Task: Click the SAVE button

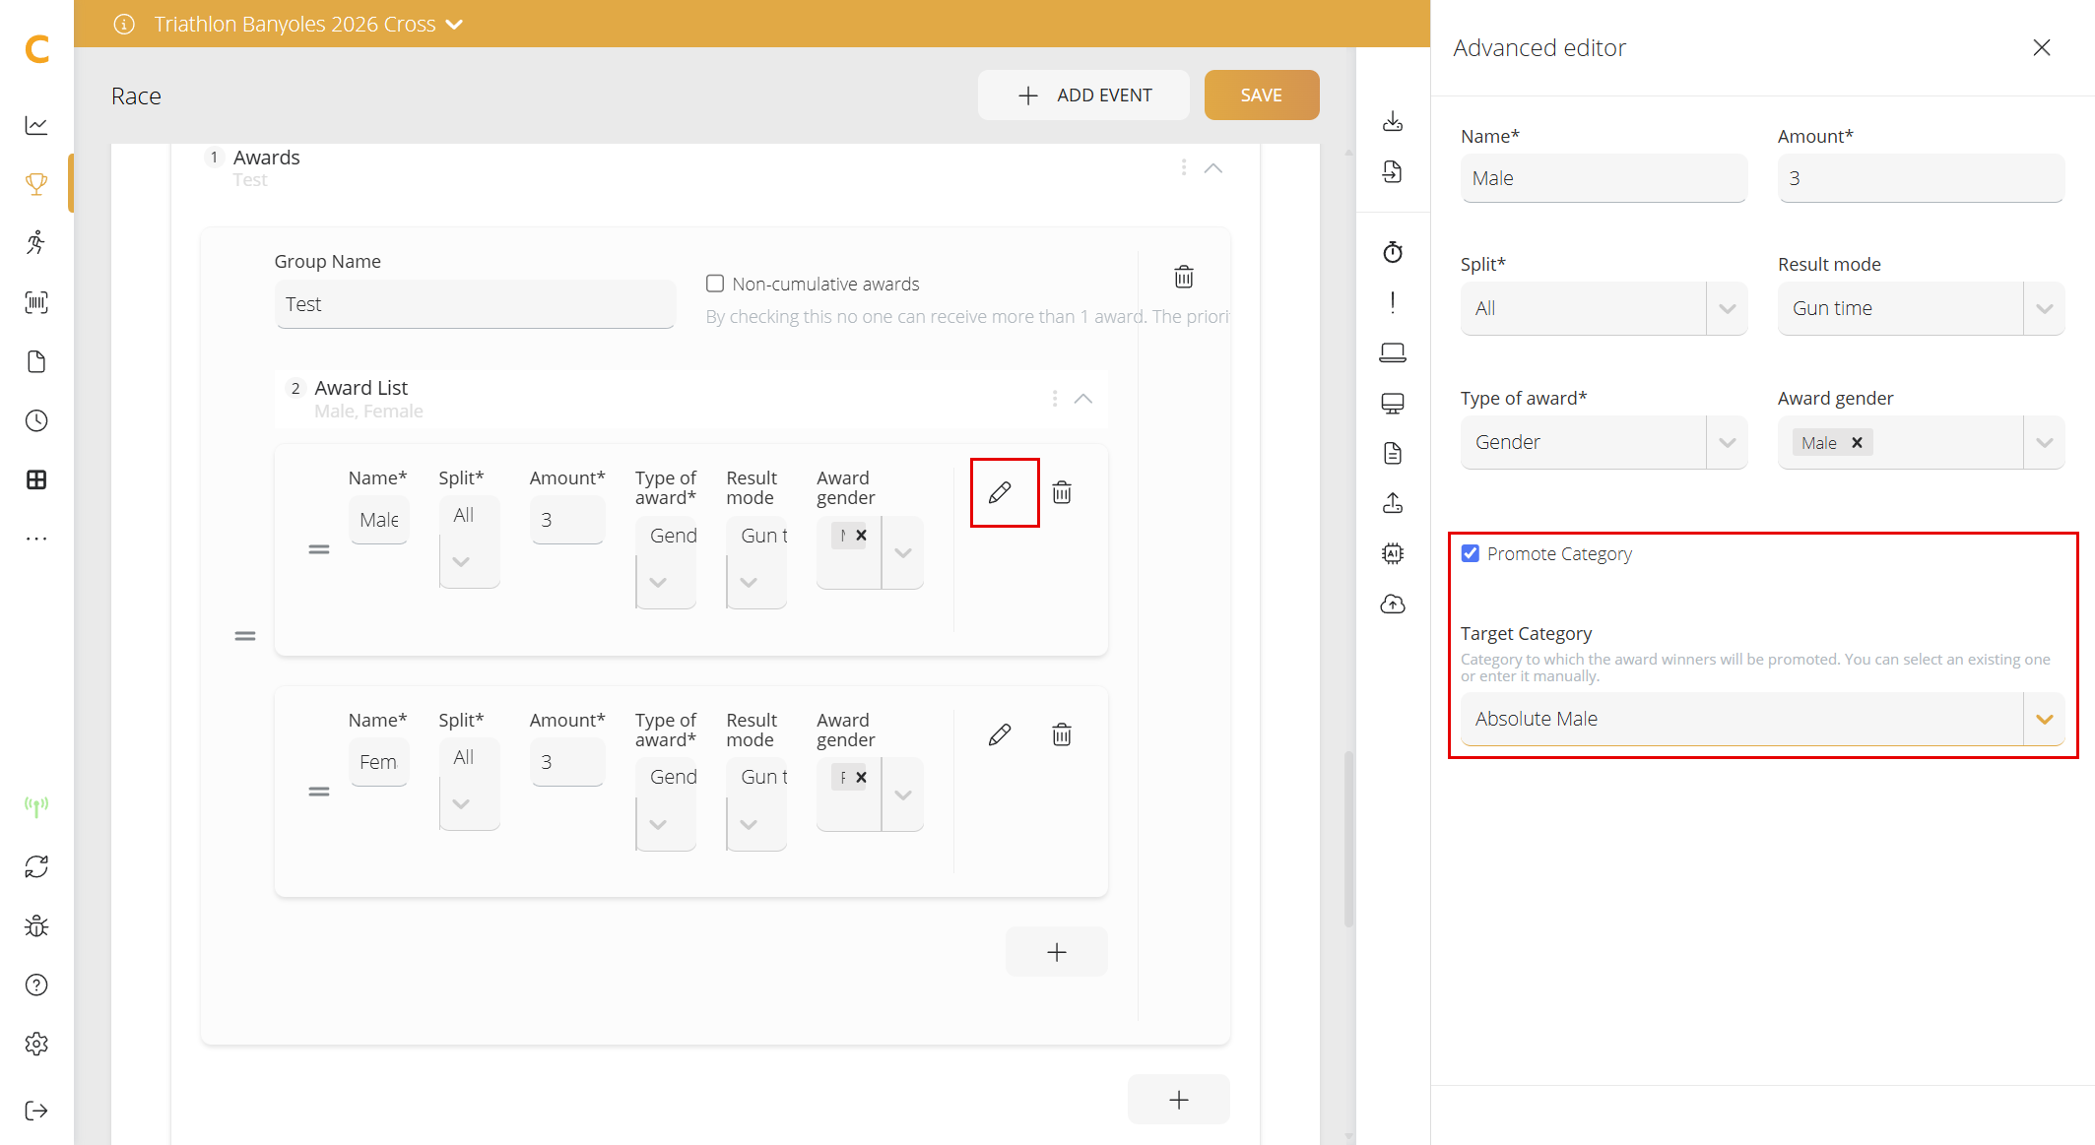Action: pos(1262,95)
